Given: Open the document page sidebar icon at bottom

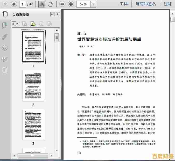Looking at the screenshot, I should point(5,70).
